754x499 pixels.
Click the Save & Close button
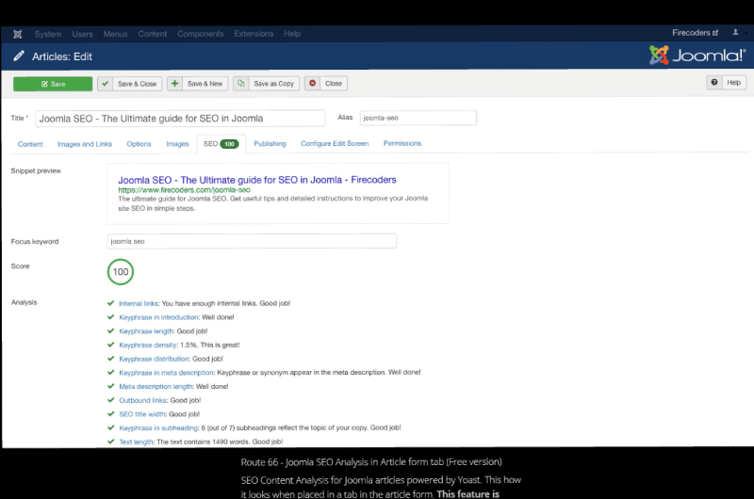[x=130, y=84]
